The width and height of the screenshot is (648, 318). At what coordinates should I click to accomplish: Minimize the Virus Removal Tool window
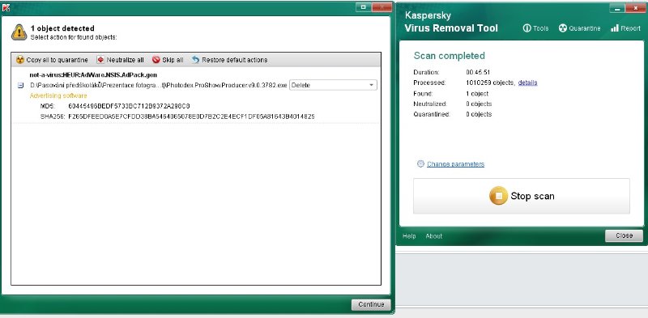pyautogui.click(x=616, y=8)
